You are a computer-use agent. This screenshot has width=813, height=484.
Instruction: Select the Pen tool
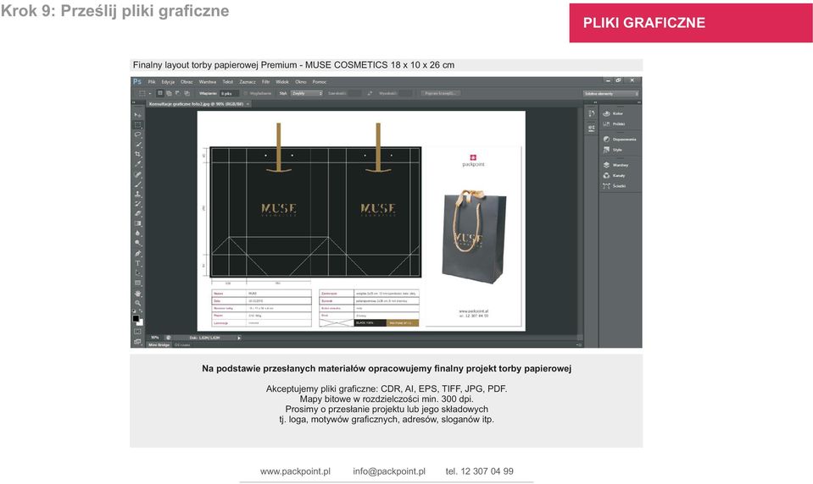click(x=137, y=254)
